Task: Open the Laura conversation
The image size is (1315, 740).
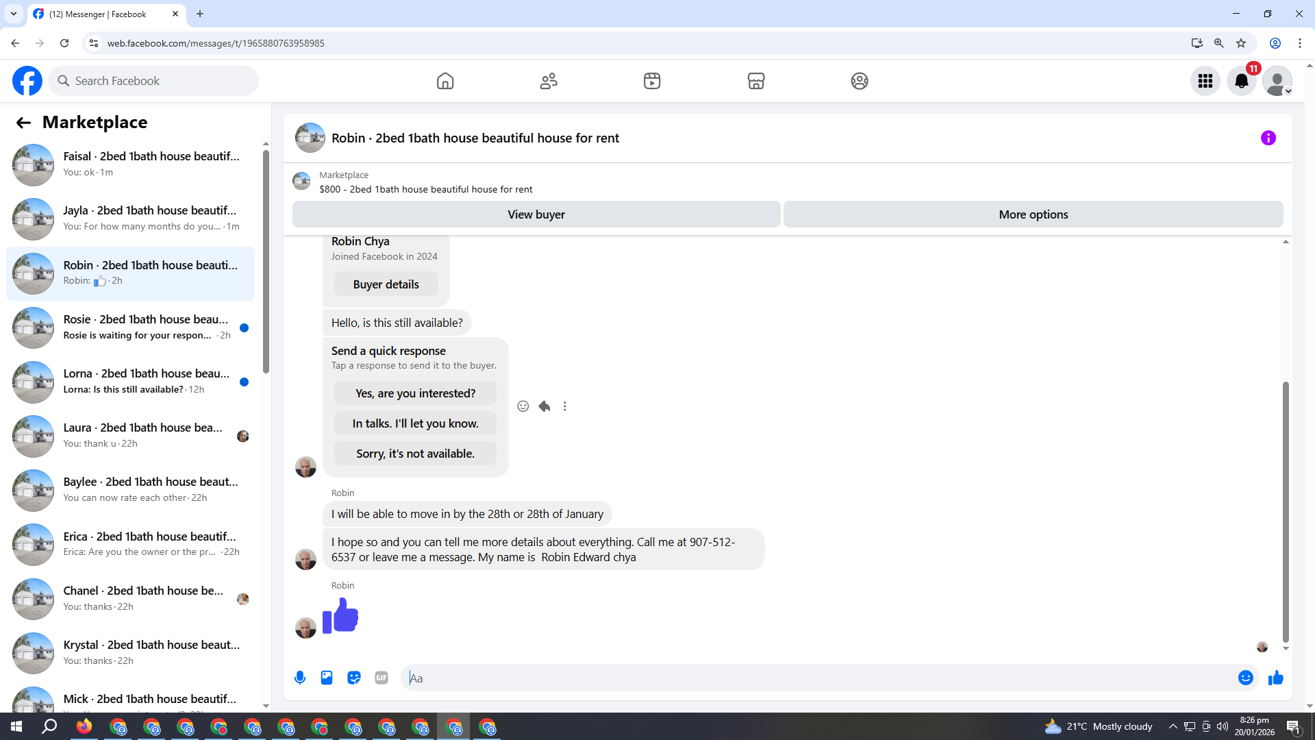Action: pos(130,436)
